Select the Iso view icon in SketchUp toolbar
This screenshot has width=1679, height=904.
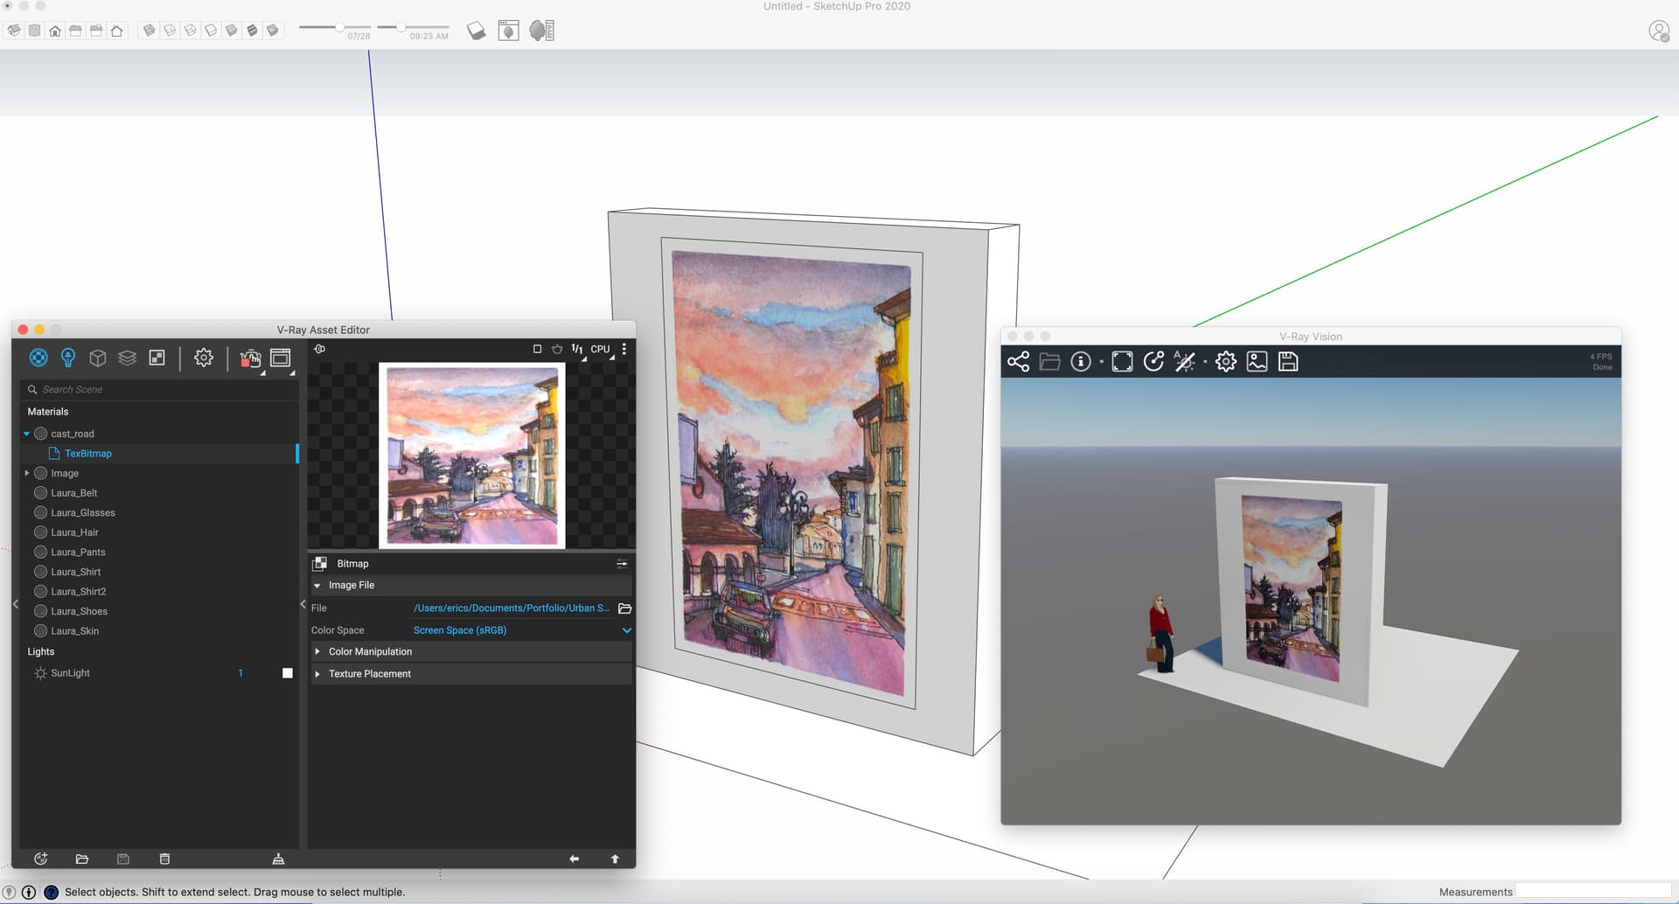[14, 31]
